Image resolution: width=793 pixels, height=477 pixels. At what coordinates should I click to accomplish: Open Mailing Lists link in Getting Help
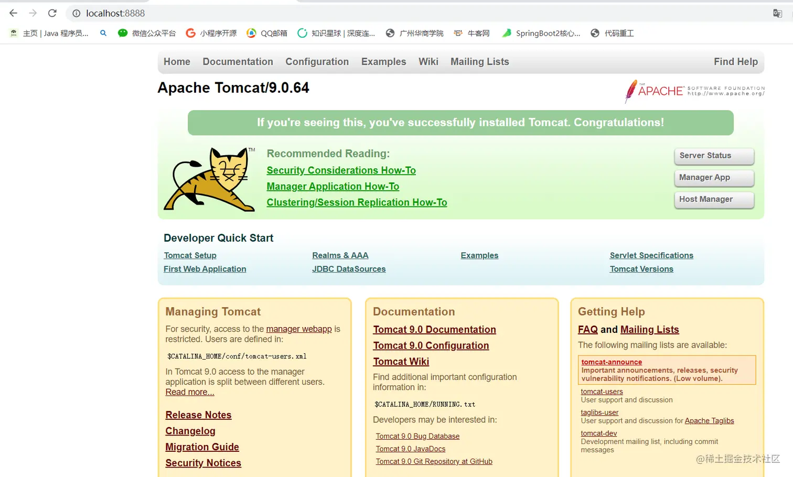coord(650,330)
